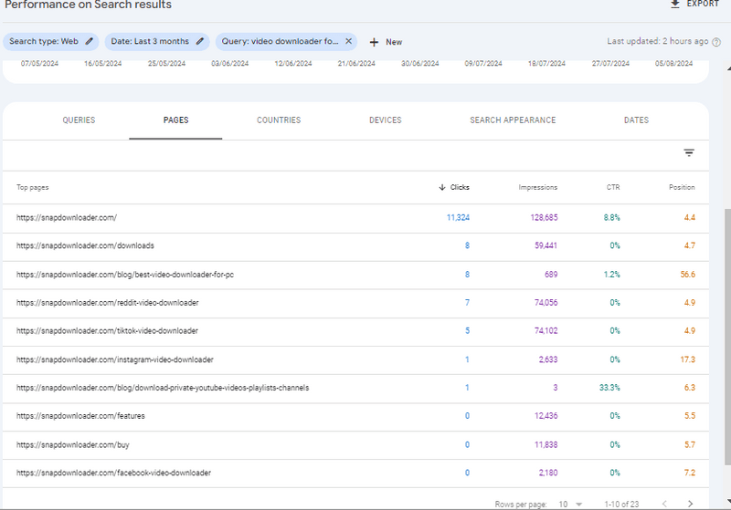
Task: Click the 56.6 position value
Action: (688, 274)
